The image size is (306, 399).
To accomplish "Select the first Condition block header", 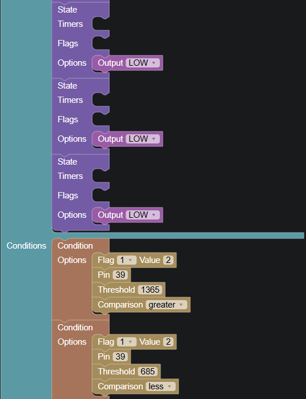I will pyautogui.click(x=75, y=246).
